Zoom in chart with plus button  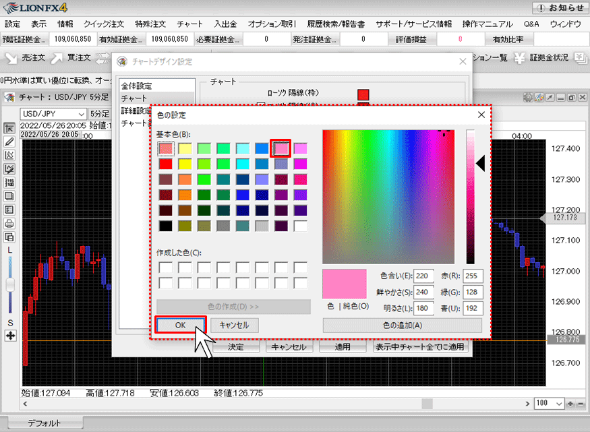[x=570, y=404]
